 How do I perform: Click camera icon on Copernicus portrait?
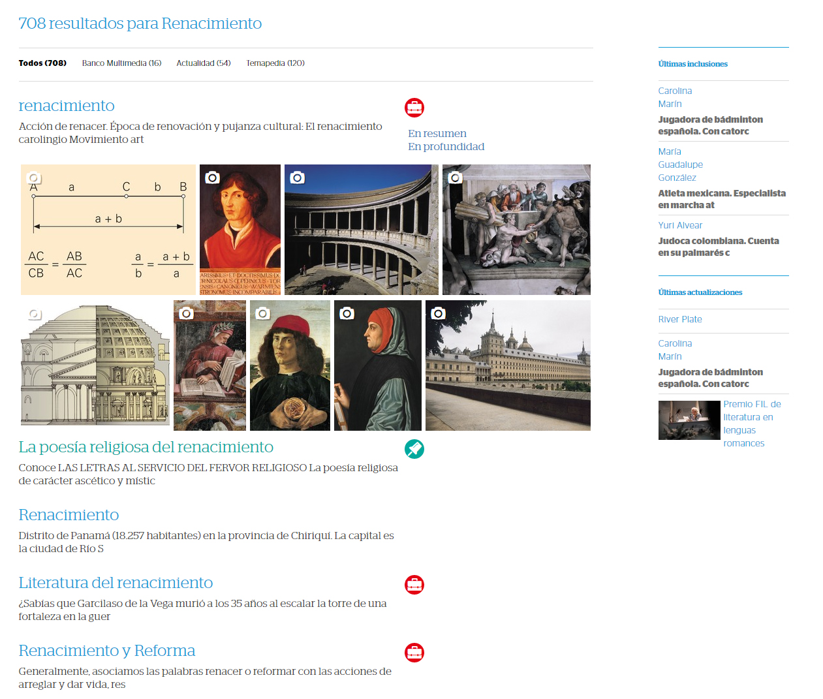click(x=212, y=178)
